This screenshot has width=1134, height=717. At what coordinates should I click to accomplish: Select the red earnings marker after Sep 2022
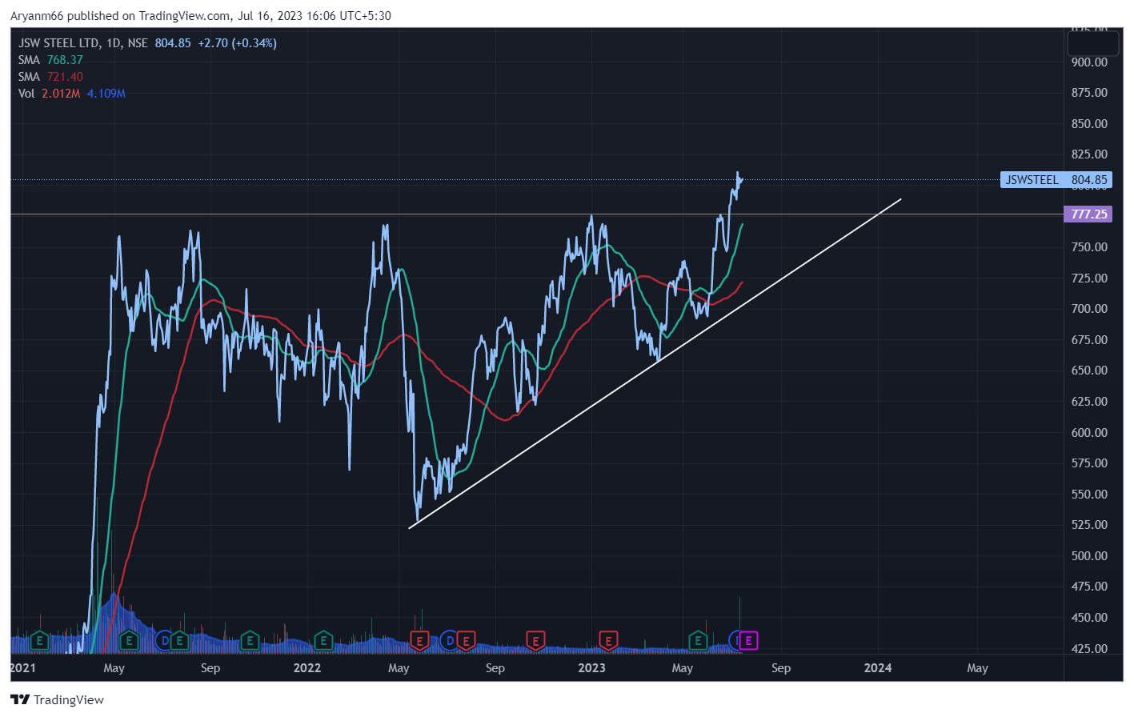tap(535, 641)
